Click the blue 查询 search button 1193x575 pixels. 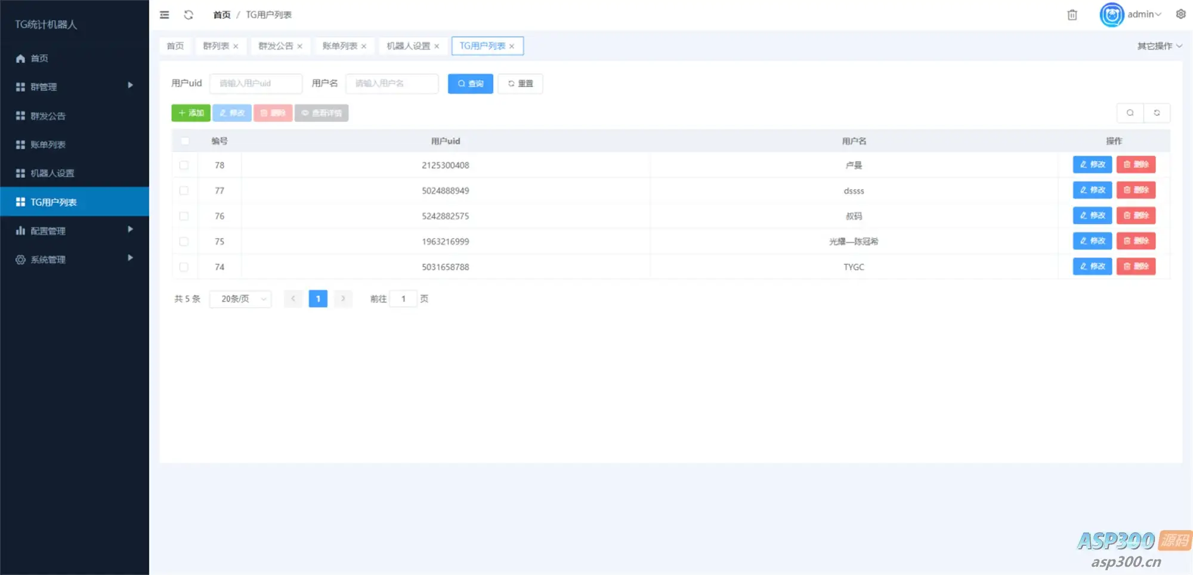[x=471, y=84]
